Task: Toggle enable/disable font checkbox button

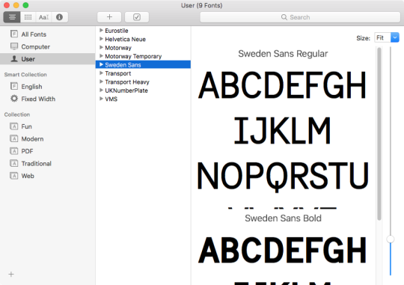Action: click(137, 17)
